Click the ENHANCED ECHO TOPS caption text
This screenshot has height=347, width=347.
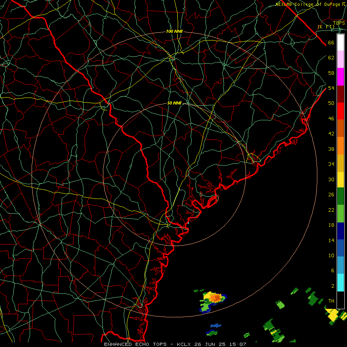[x=135, y=344]
